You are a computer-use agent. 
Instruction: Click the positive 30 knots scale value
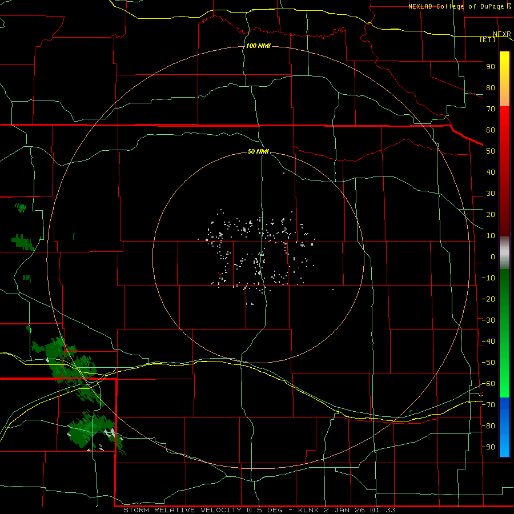click(491, 194)
